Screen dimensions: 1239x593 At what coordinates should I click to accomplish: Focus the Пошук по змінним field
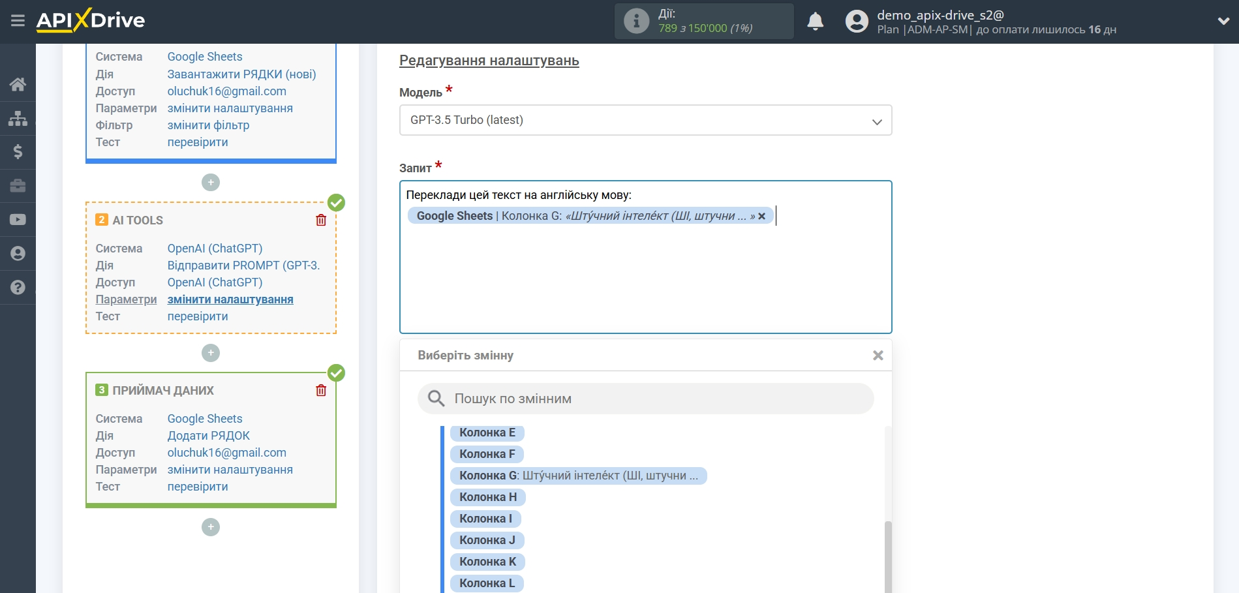point(645,399)
